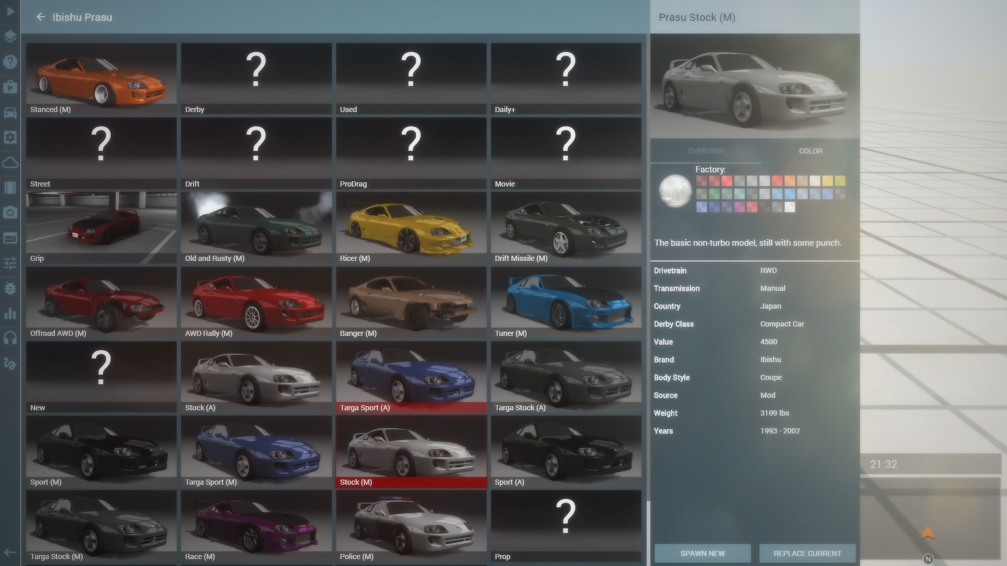Choose the Targa Sport (A) configuration

click(411, 377)
